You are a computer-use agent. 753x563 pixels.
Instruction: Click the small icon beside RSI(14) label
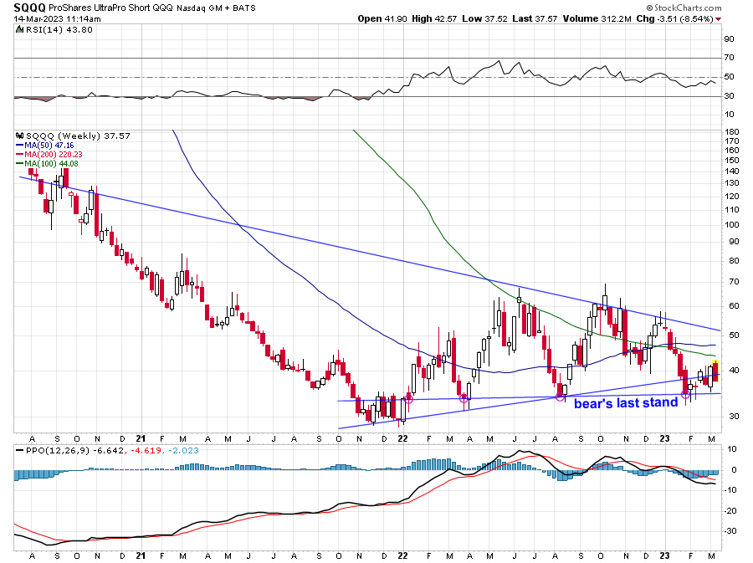(19, 30)
